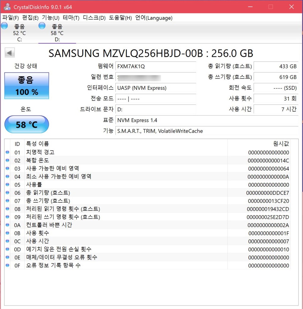Click status dot for 0D 예기치 않은 전원 손실 횟수
The height and width of the screenshot is (309, 303).
point(8,249)
